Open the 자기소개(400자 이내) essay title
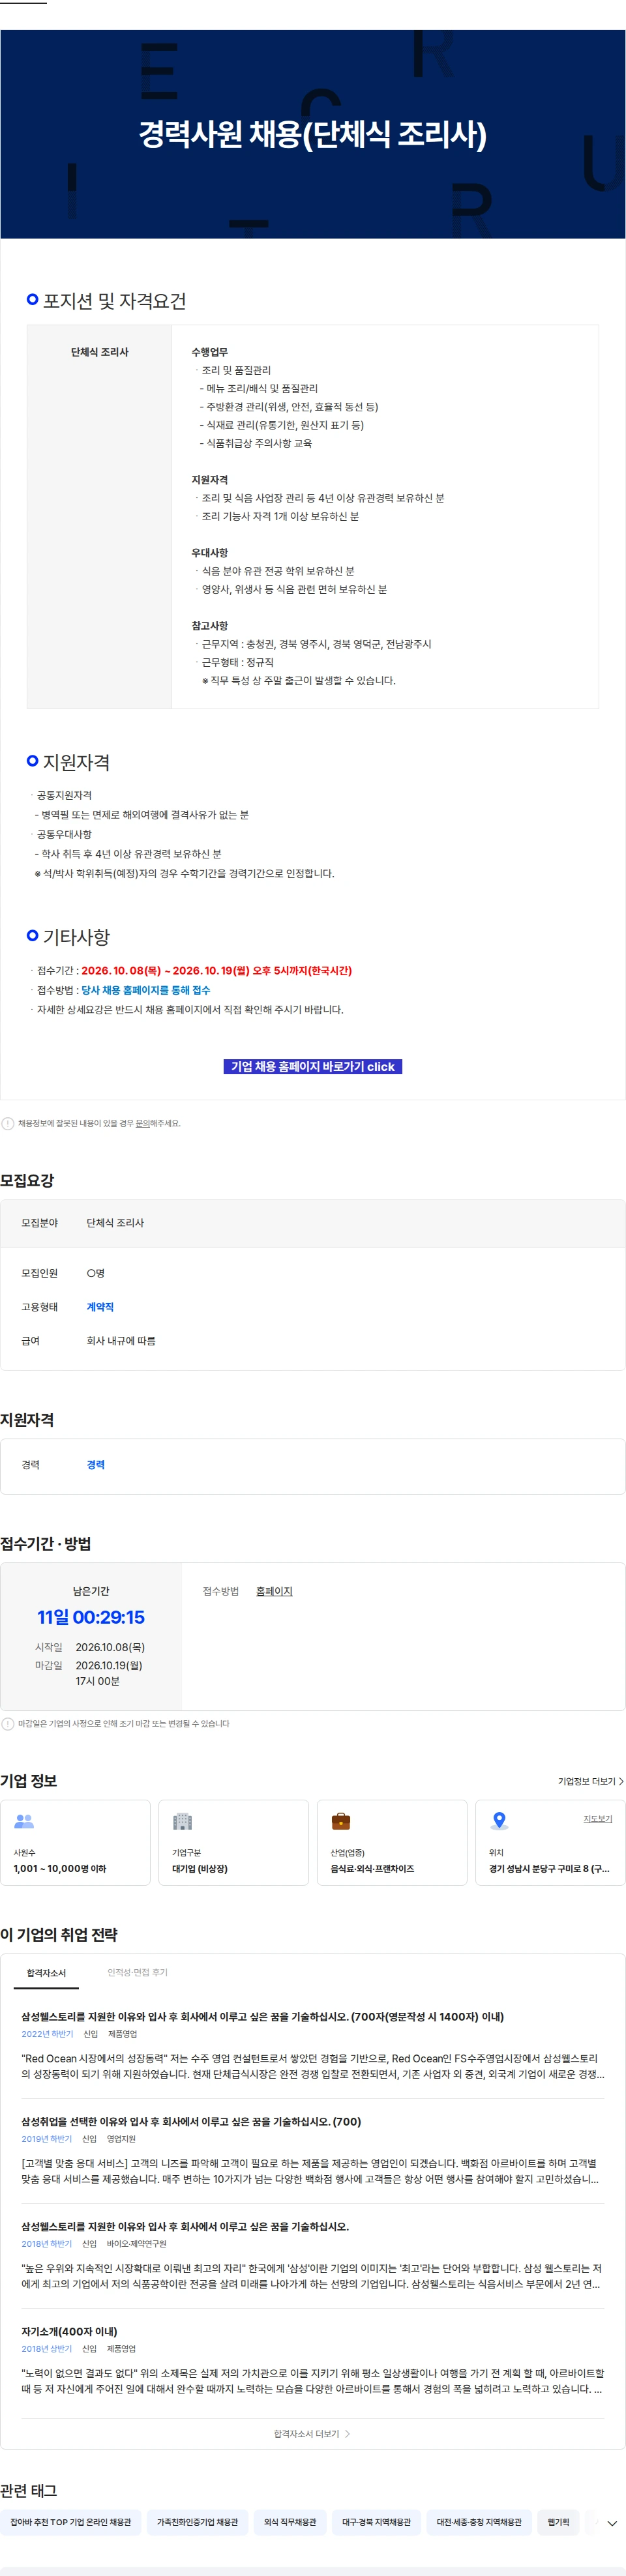 [69, 2331]
